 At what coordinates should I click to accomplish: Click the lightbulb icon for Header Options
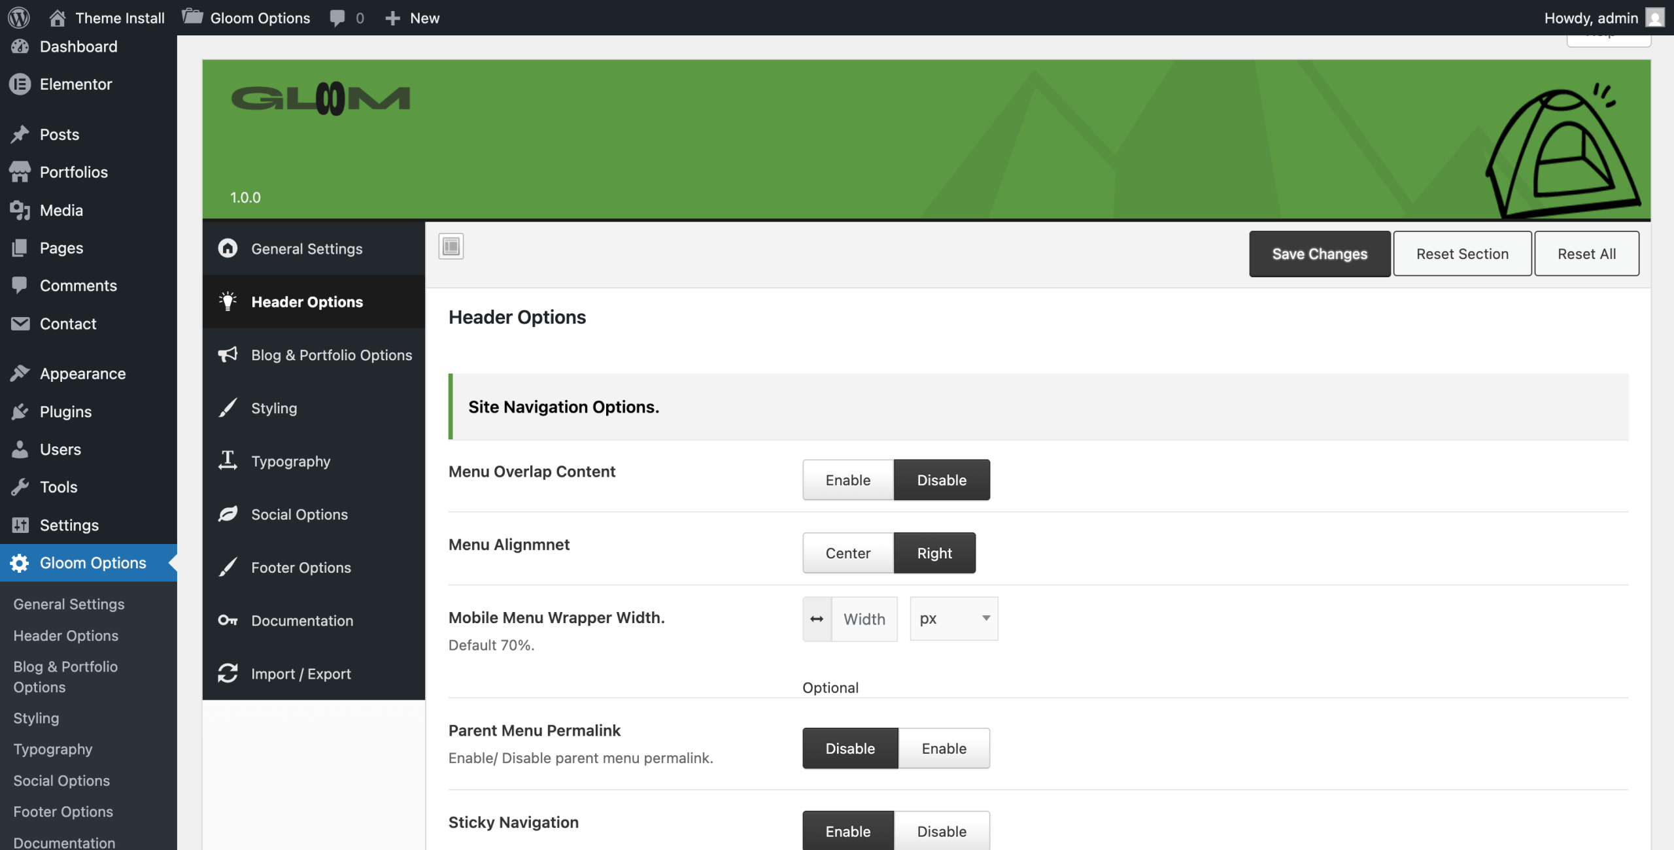(x=228, y=301)
